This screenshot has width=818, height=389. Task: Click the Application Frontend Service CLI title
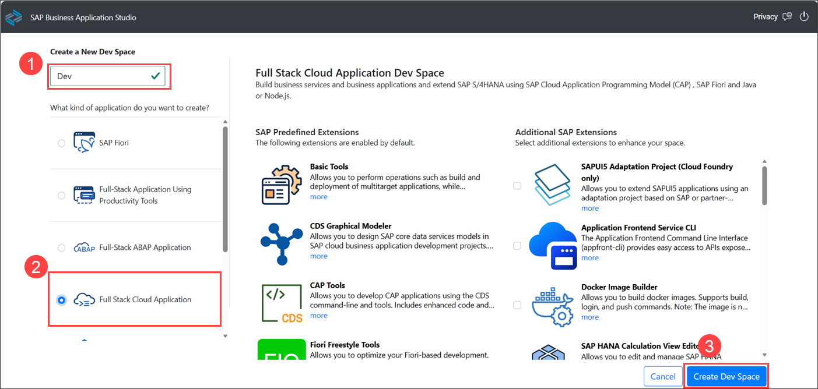[x=639, y=228]
